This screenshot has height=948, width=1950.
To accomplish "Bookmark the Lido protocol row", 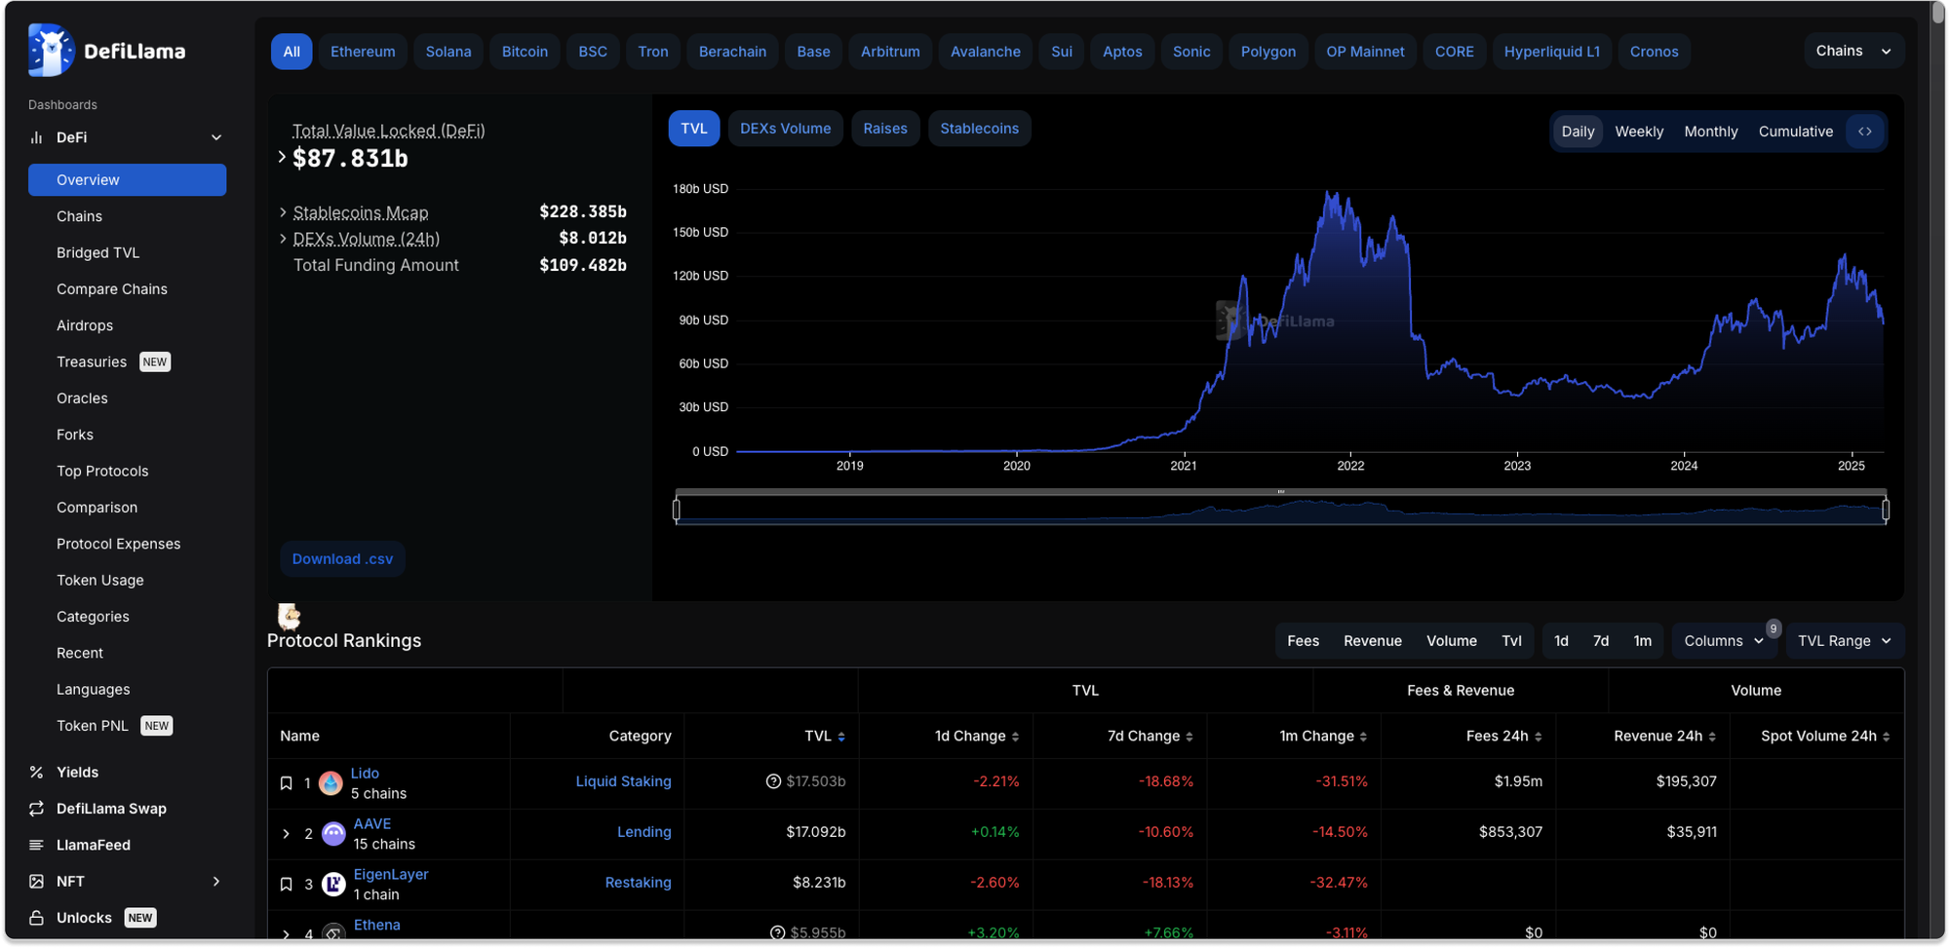I will [287, 783].
